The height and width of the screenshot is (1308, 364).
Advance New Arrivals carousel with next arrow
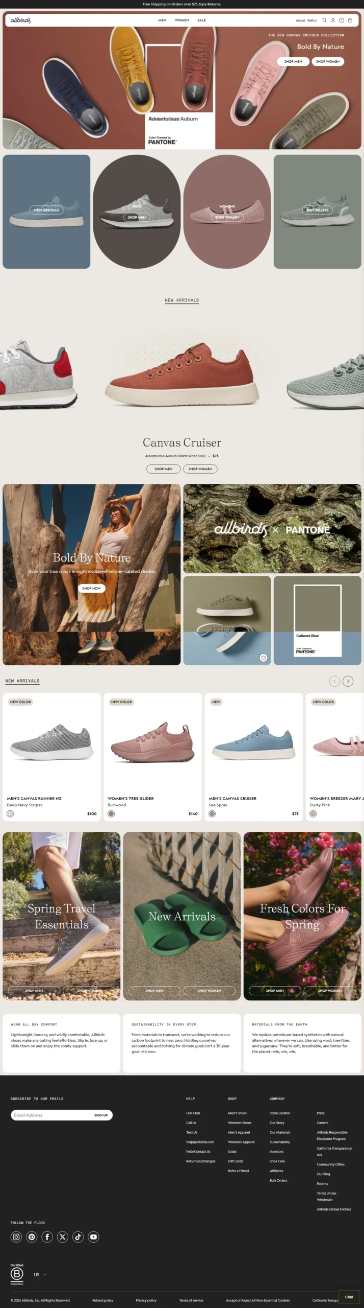coord(348,681)
